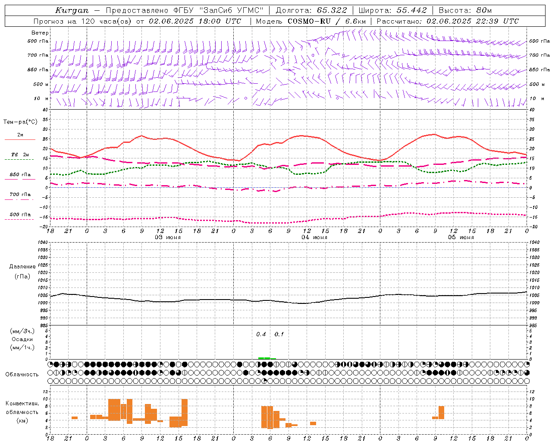This screenshot has width=552, height=442.
Task: Click the elevation label 'Высота: 80м'
Action: 465,10
